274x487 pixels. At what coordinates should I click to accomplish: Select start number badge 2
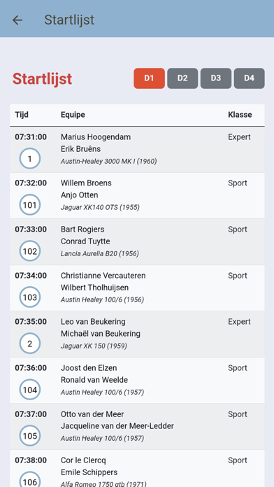click(30, 344)
